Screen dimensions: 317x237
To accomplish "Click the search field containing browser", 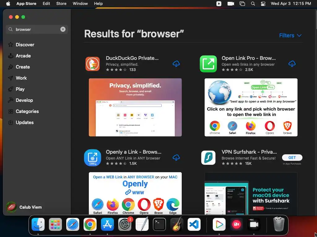I will tap(37, 29).
